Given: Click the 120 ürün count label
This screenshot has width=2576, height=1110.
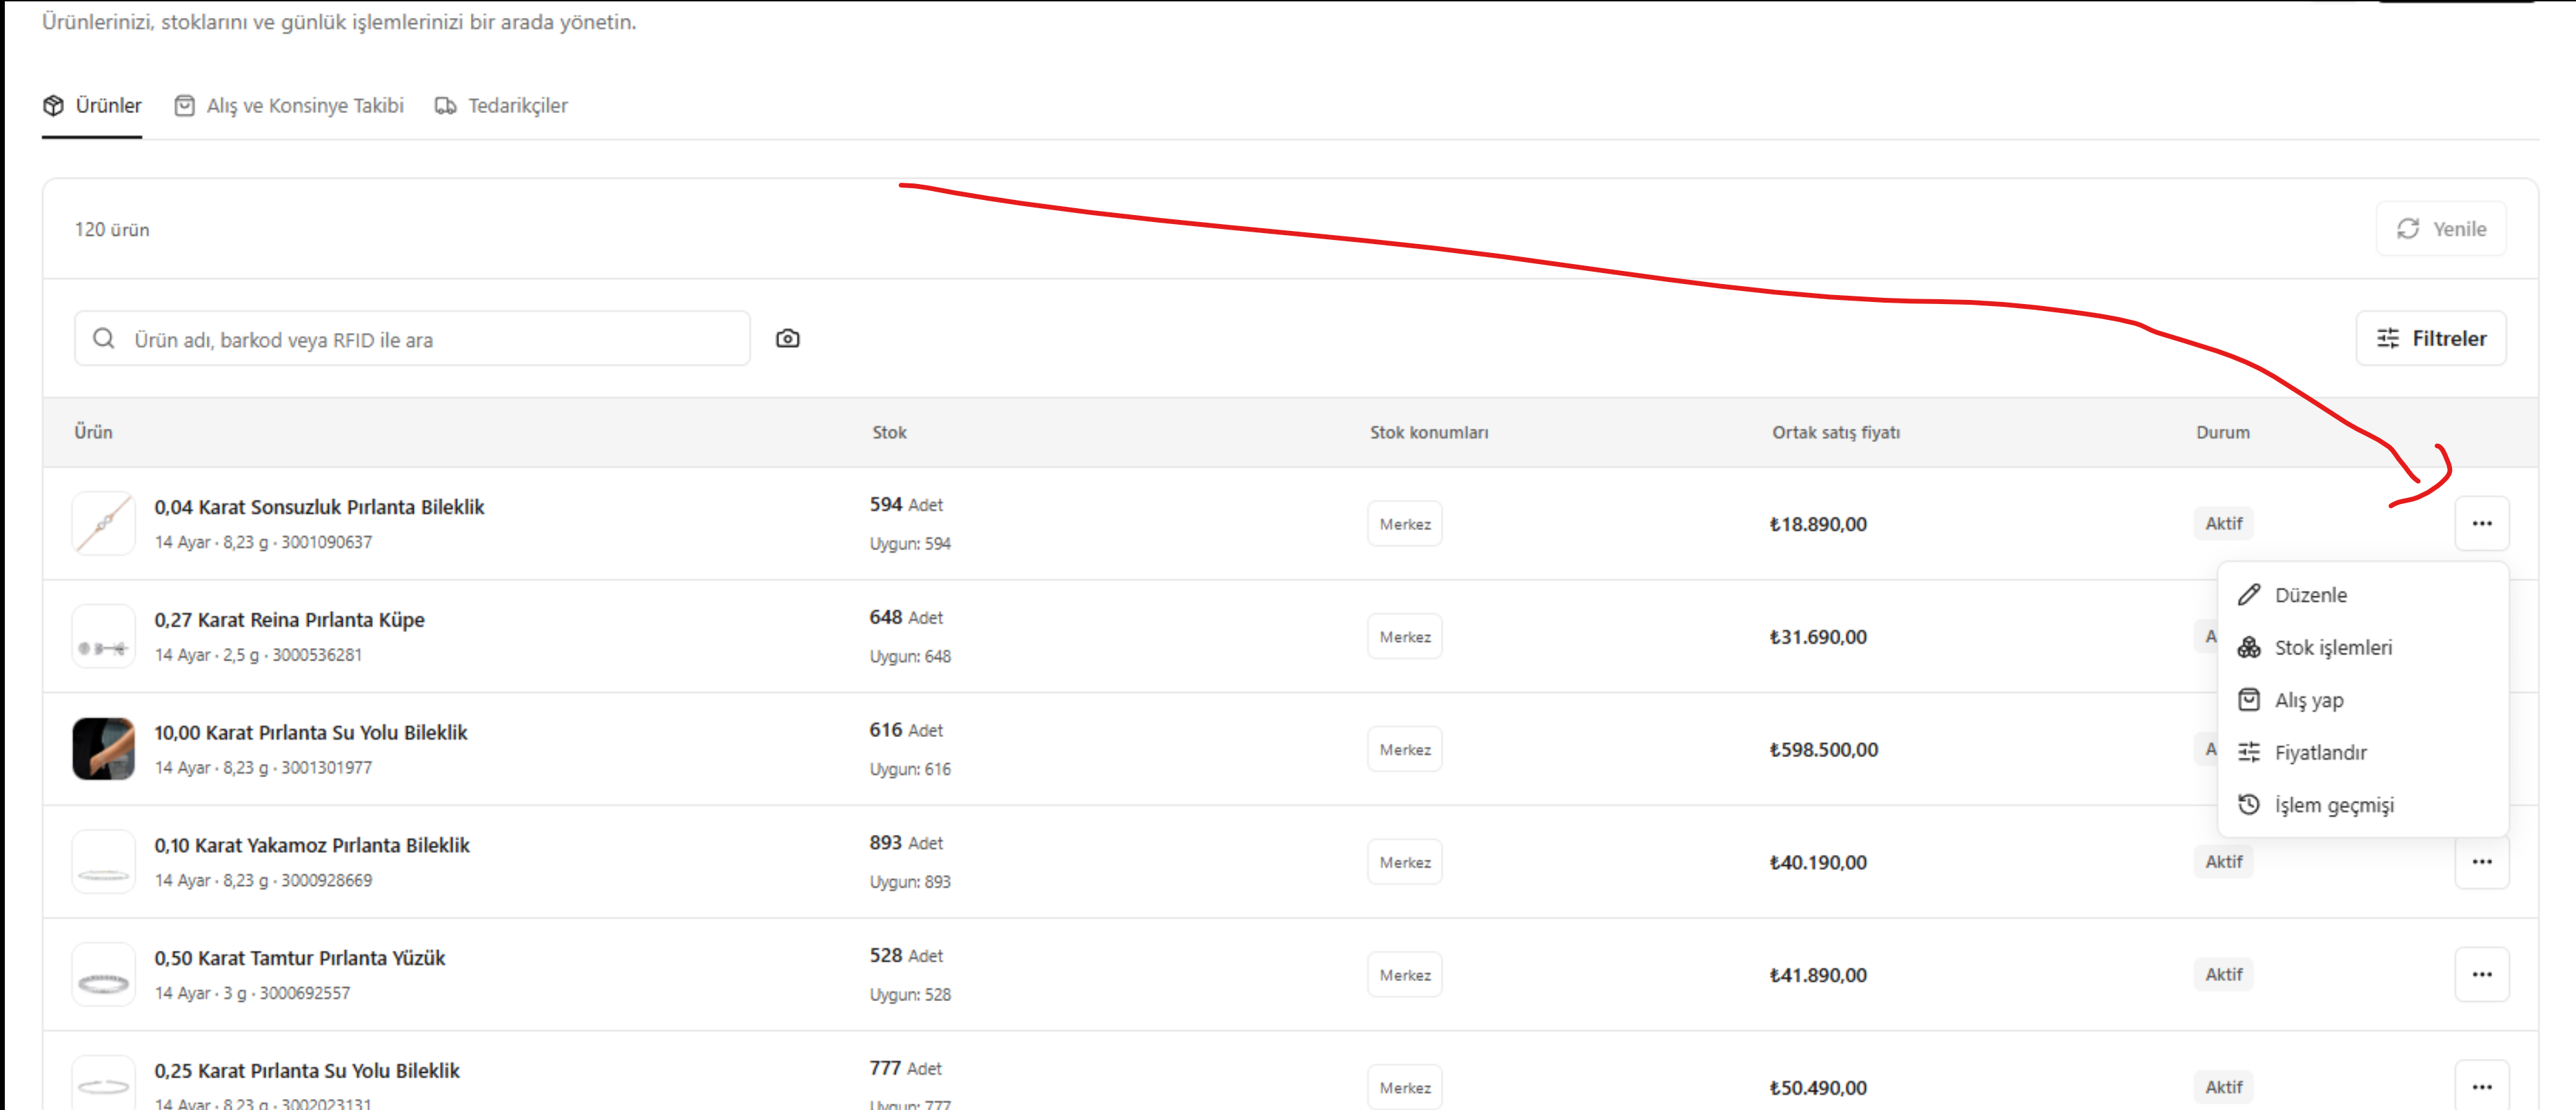Looking at the screenshot, I should tap(112, 230).
